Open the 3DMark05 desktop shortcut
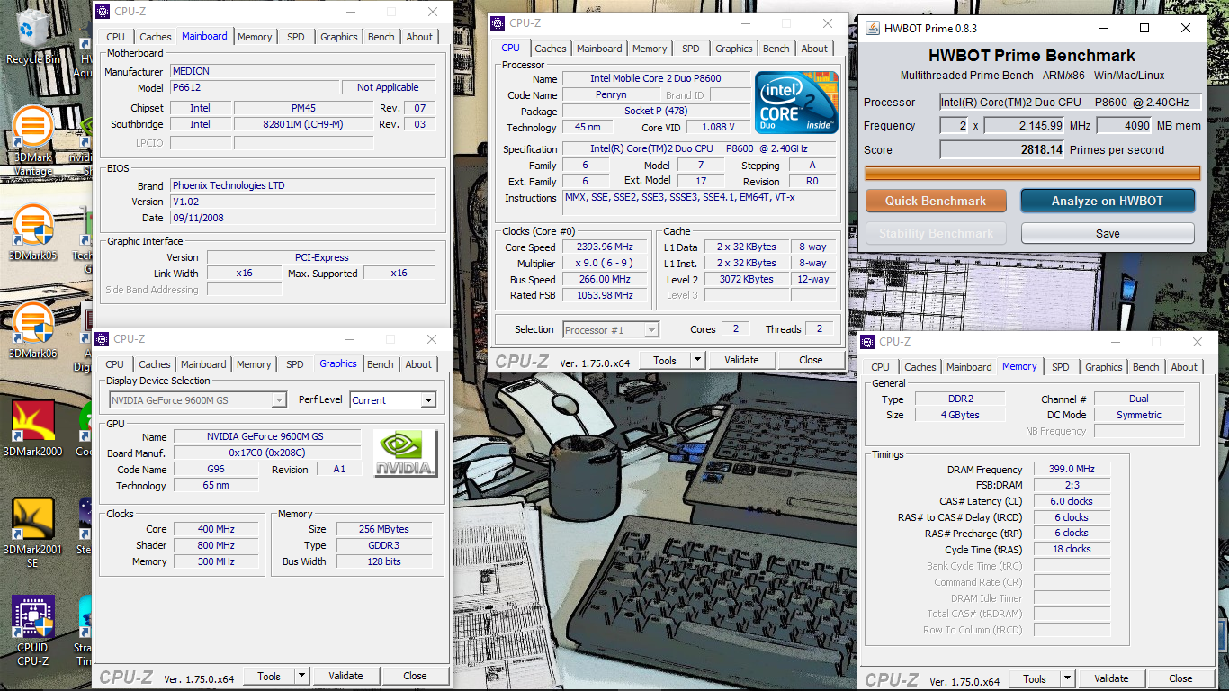The width and height of the screenshot is (1229, 691). pyautogui.click(x=32, y=232)
